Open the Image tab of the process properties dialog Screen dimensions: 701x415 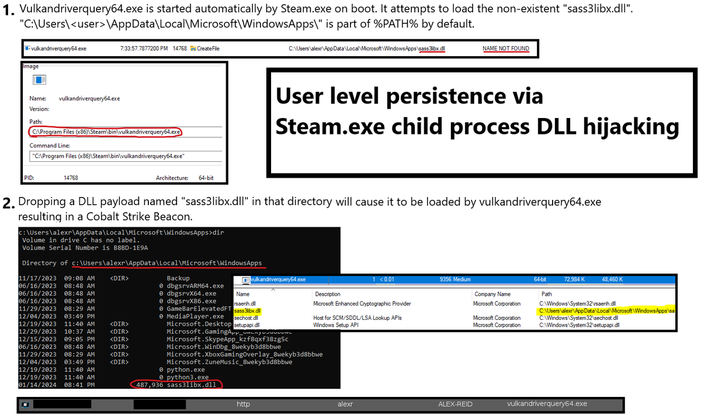coord(30,67)
